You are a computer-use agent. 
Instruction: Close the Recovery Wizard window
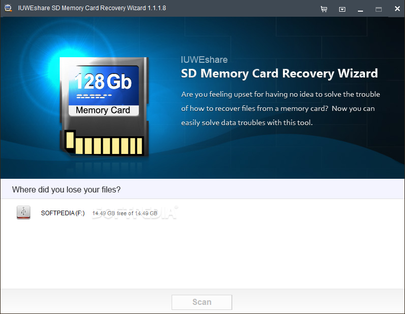point(397,9)
